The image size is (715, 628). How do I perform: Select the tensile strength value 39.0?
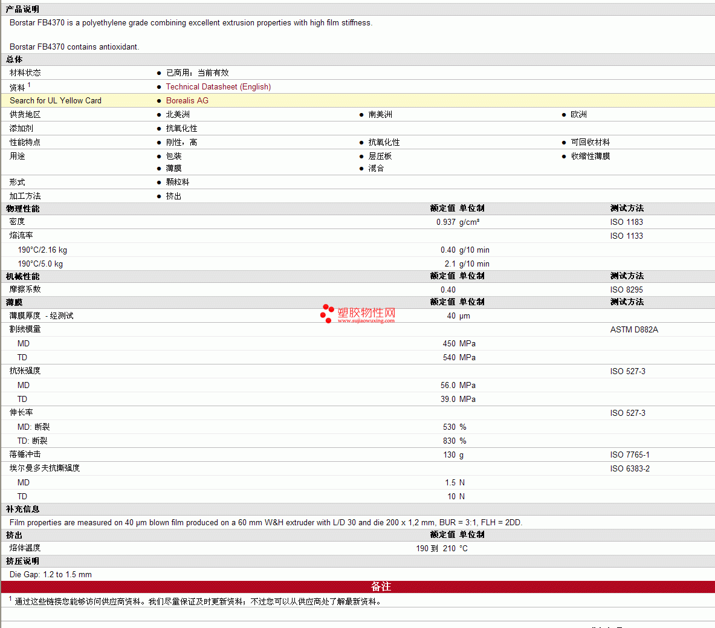(x=448, y=399)
